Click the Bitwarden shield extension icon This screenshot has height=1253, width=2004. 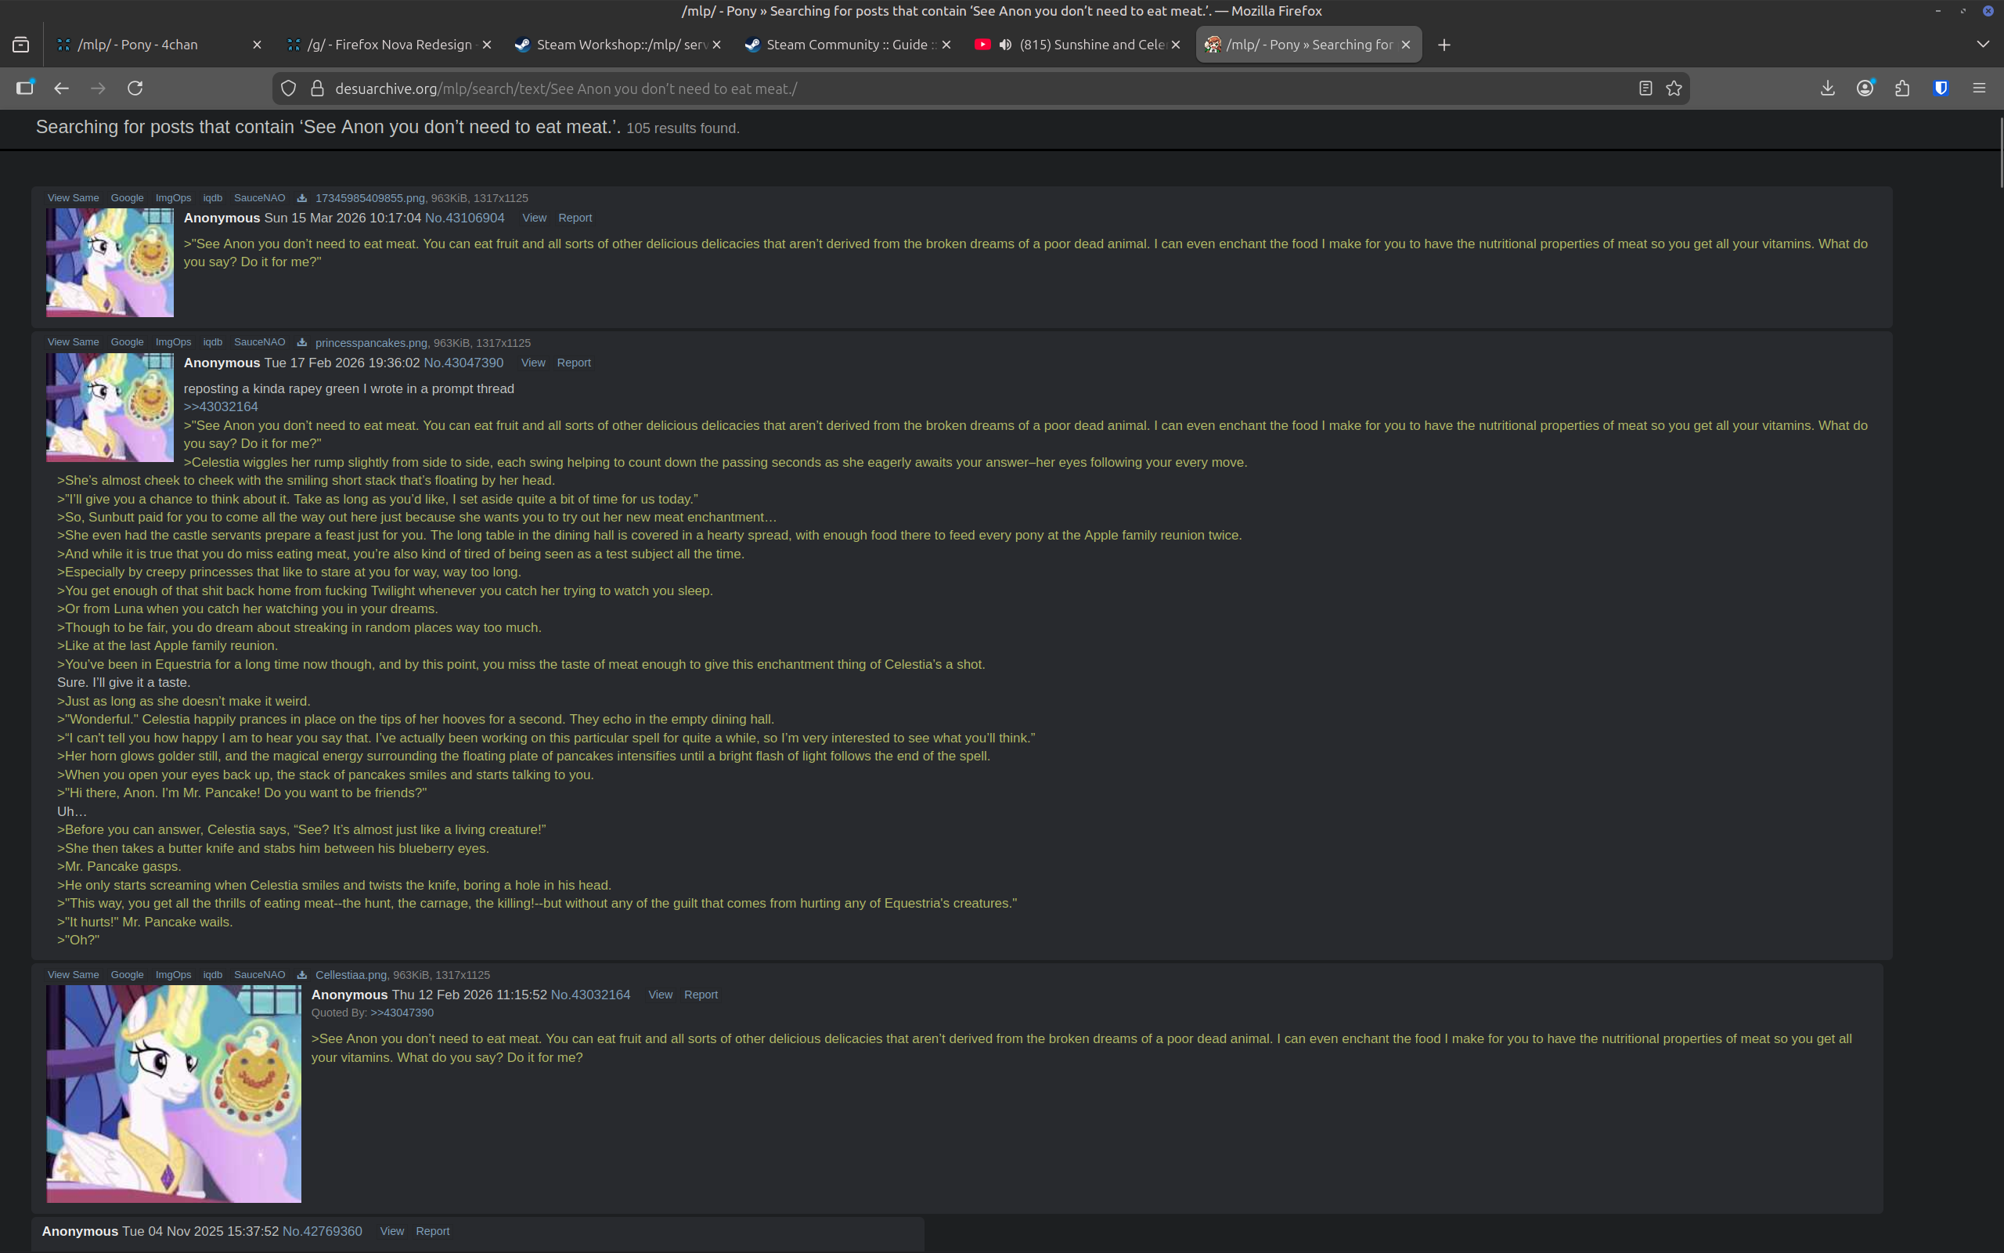pos(1941,88)
